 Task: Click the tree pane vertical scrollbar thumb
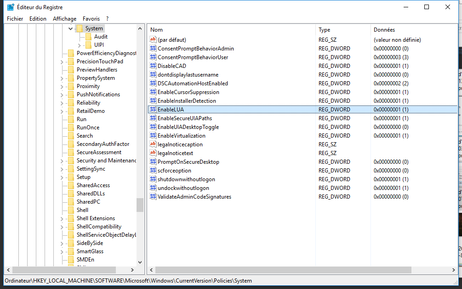point(140,205)
